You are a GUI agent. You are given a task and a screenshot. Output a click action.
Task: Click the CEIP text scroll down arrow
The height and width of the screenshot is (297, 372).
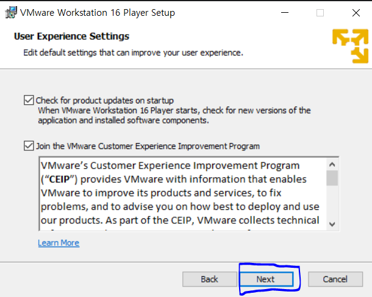coord(332,224)
